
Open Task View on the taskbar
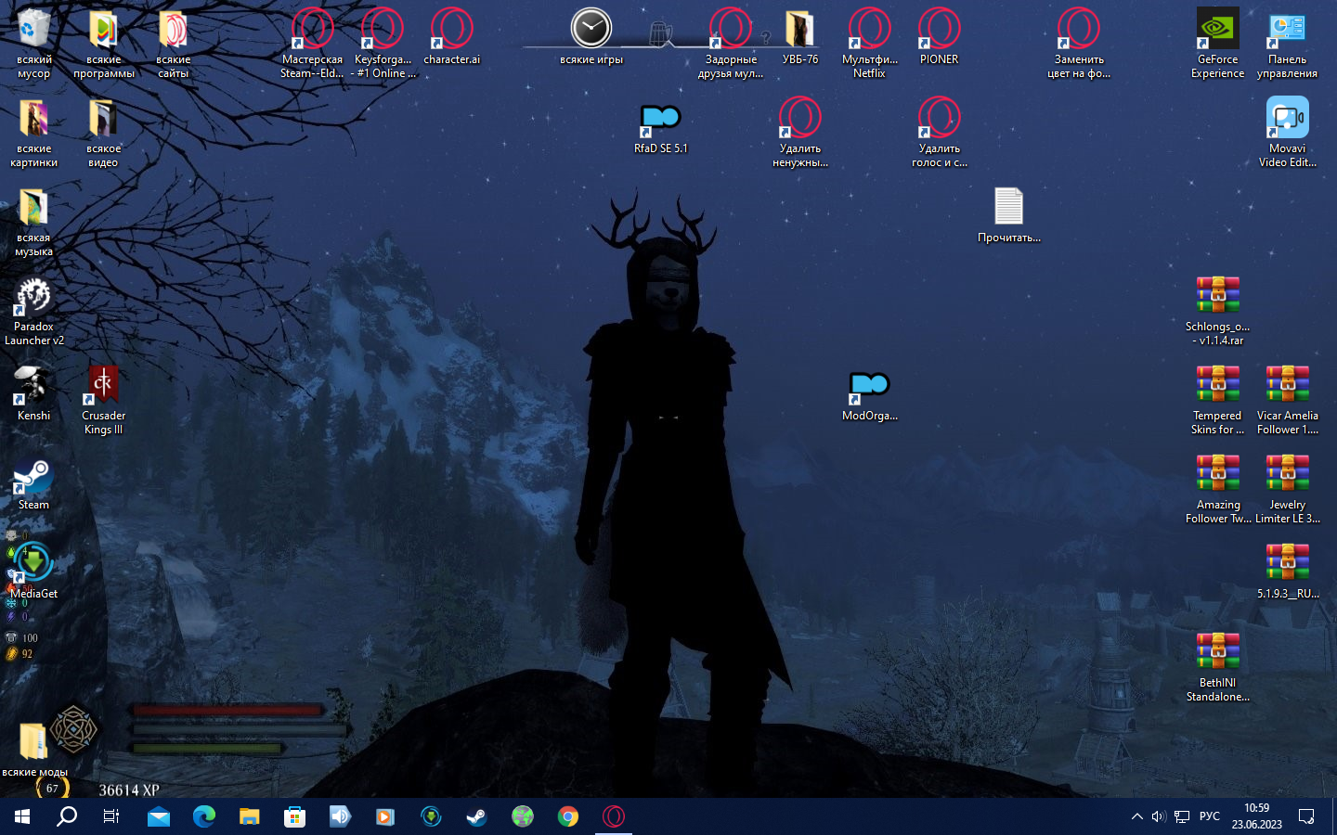point(111,816)
